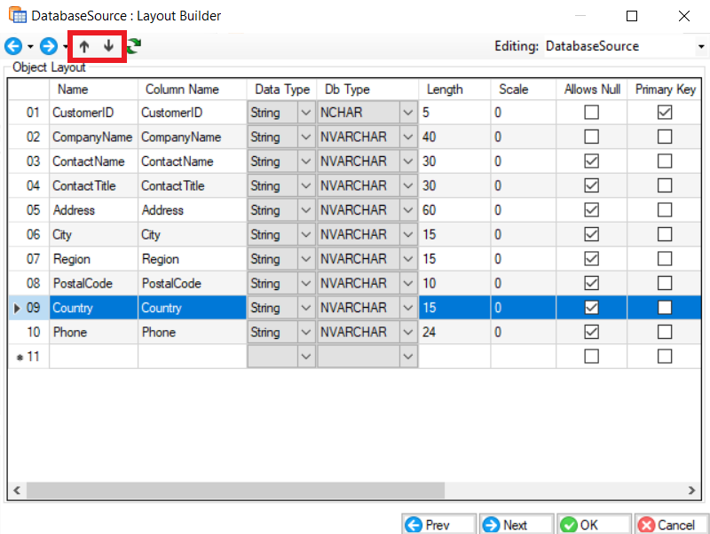The image size is (710, 534).
Task: Expand Data Type dropdown for CompanyName
Action: click(305, 137)
